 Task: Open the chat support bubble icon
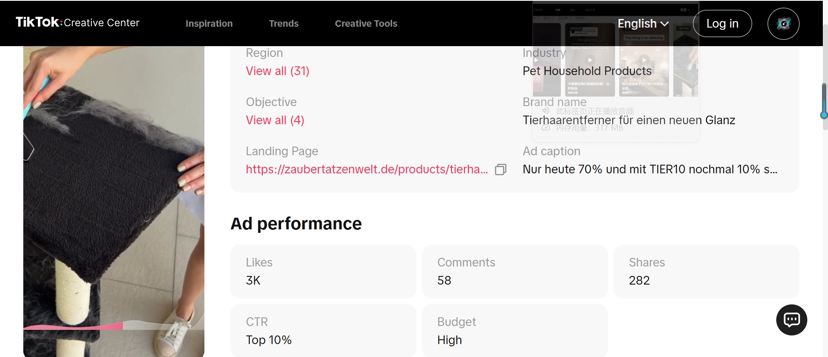coord(791,320)
